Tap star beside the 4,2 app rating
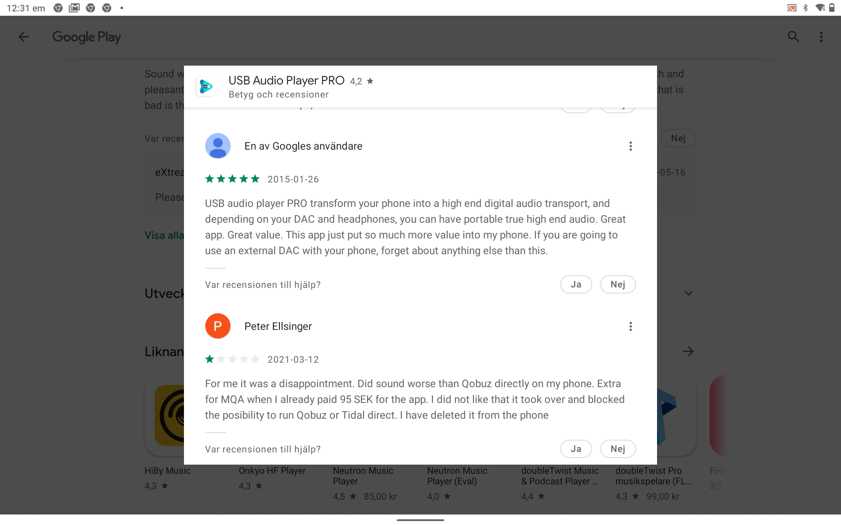This screenshot has width=841, height=525. click(370, 81)
